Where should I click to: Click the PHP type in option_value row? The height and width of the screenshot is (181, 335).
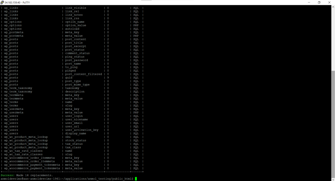136,25
